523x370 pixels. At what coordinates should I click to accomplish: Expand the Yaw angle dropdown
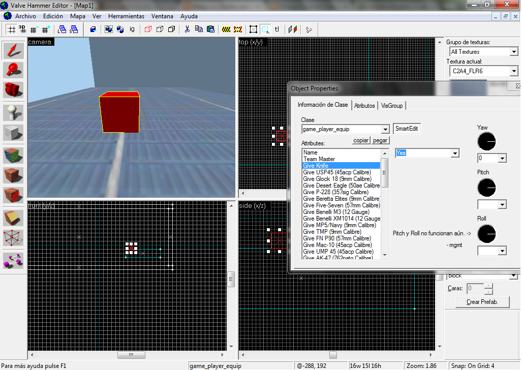coord(502,158)
